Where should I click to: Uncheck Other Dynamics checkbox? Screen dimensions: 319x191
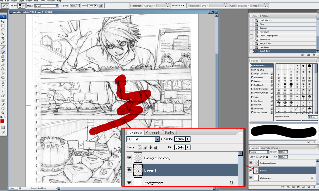point(252,93)
